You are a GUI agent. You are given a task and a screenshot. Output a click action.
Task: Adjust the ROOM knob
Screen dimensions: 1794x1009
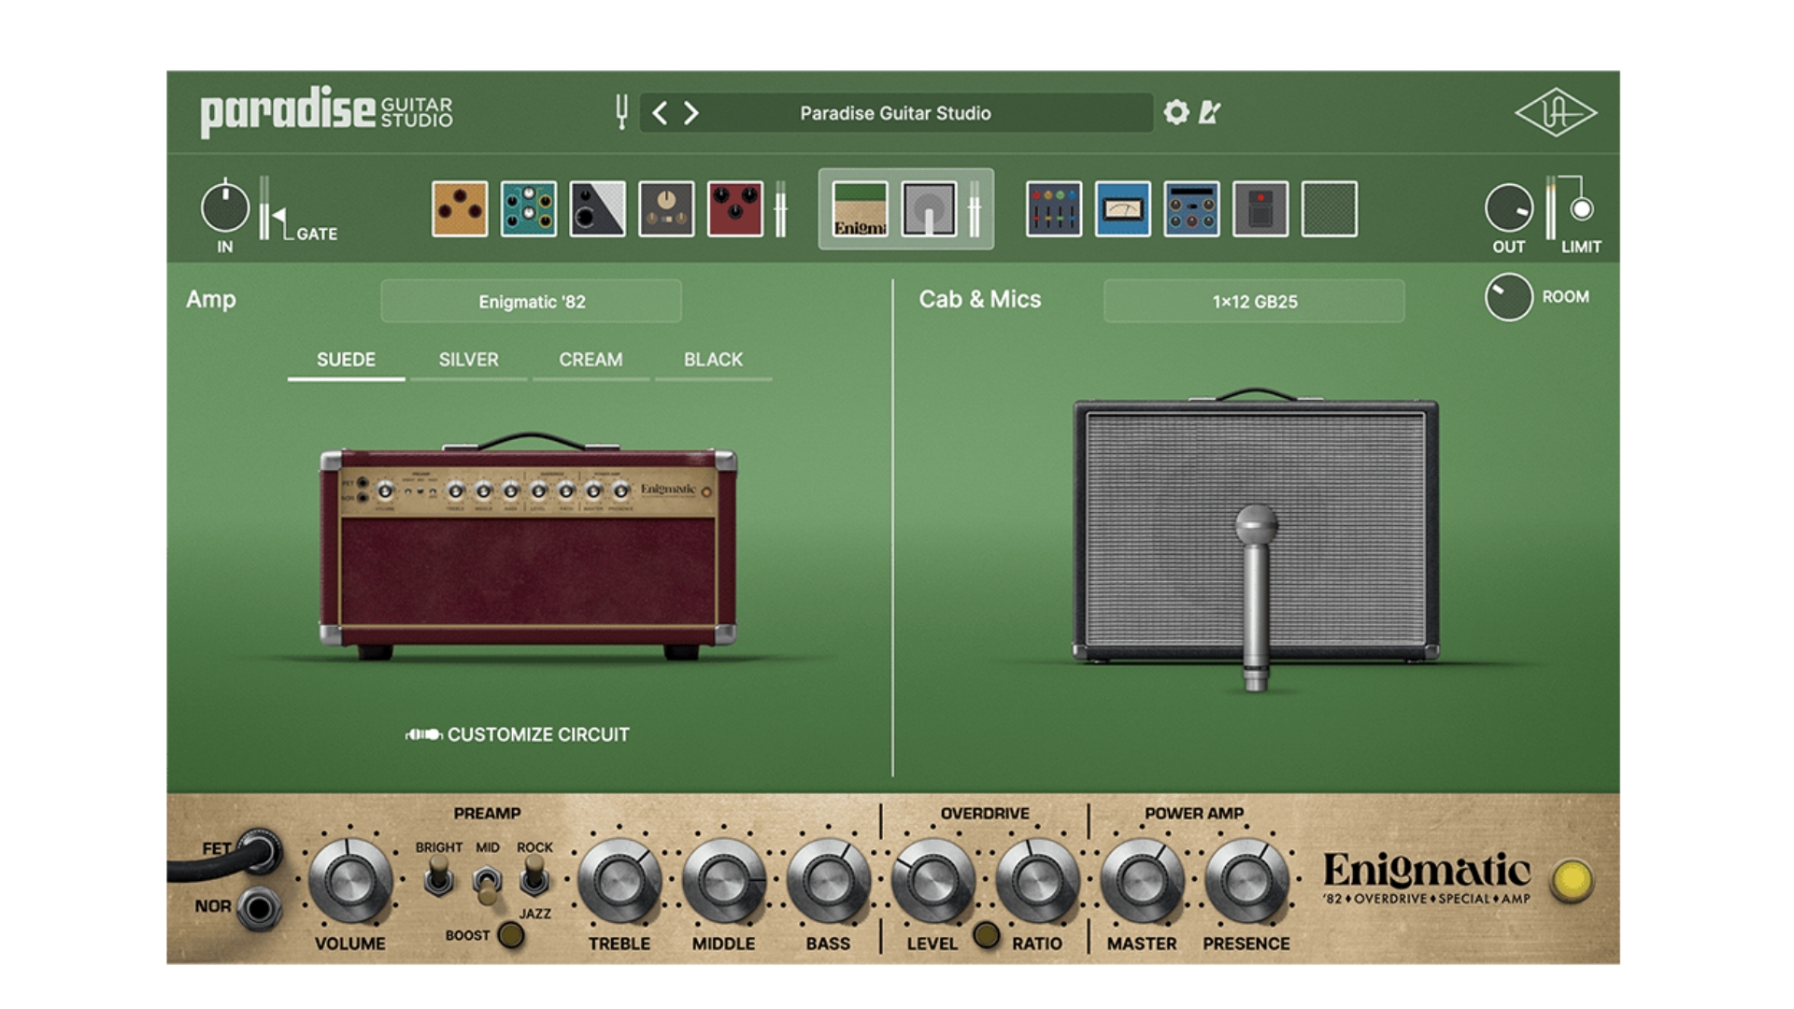1508,296
